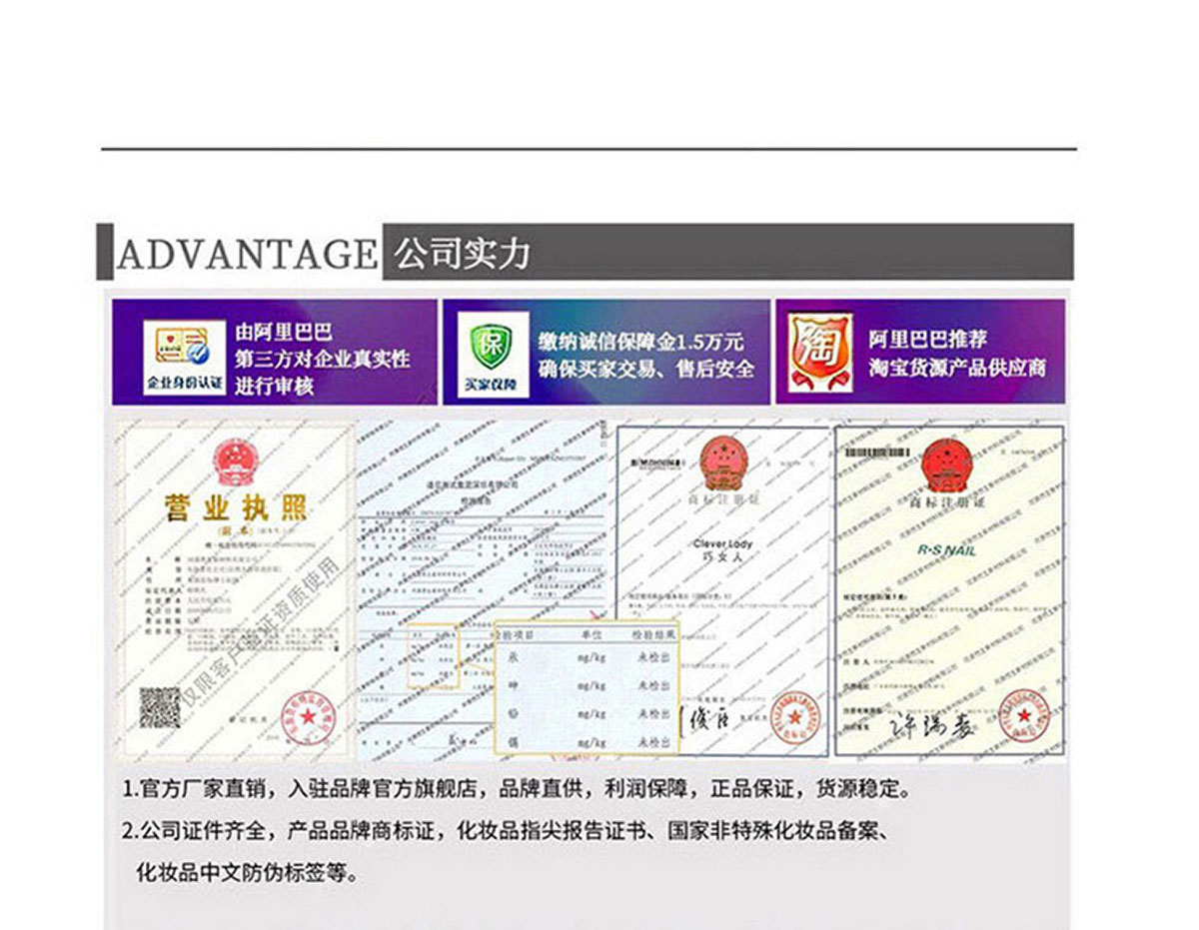Click the red 淘 Taobao badge icon
The height and width of the screenshot is (930, 1199).
point(821,352)
